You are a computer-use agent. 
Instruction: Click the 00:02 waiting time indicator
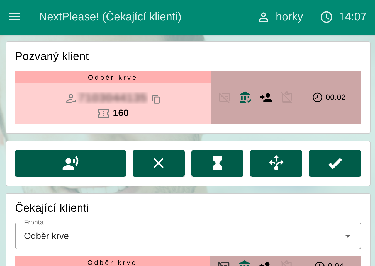[x=329, y=97]
